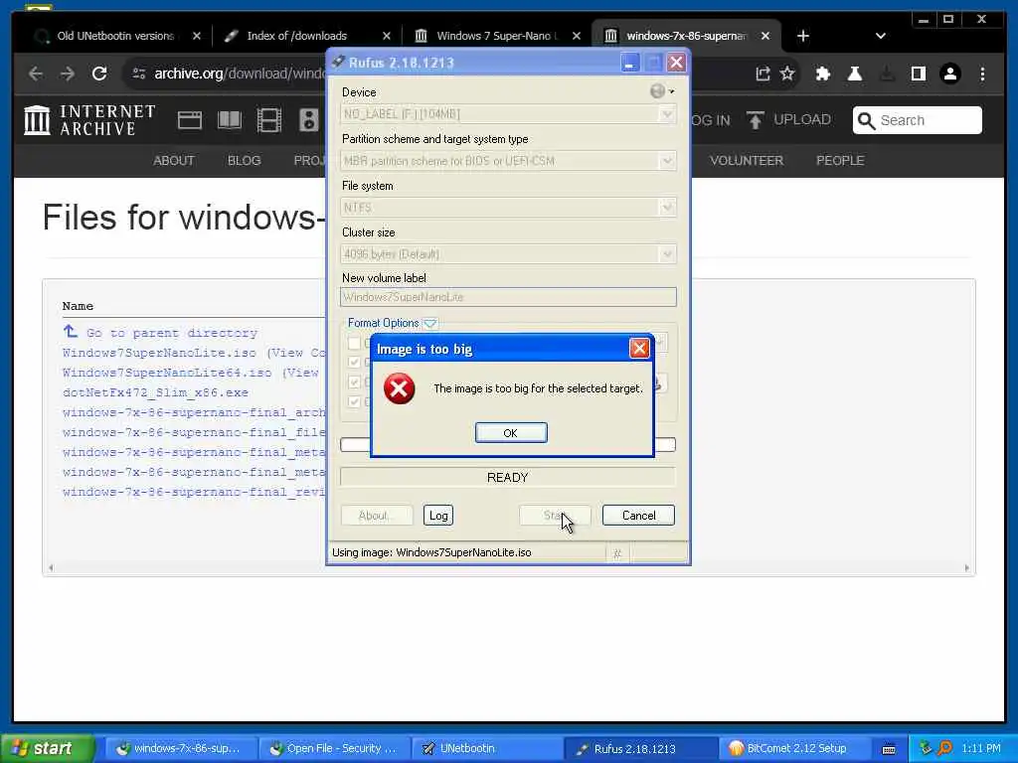Toggle the fourth Format Options checkbox
The image size is (1018, 763).
[x=355, y=401]
